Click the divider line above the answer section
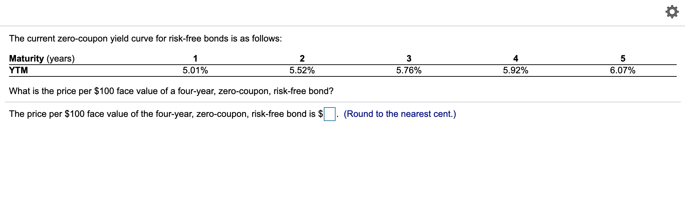 click(342, 101)
